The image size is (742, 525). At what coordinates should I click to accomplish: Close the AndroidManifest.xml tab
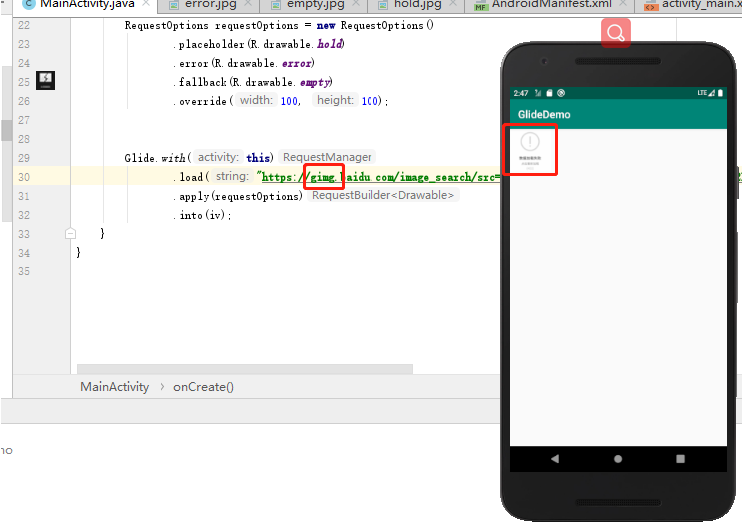[x=623, y=4]
